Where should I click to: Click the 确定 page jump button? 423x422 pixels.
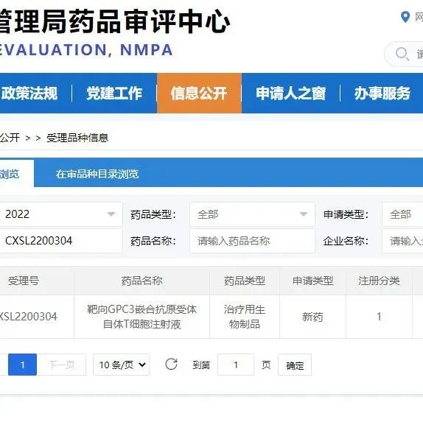(295, 365)
